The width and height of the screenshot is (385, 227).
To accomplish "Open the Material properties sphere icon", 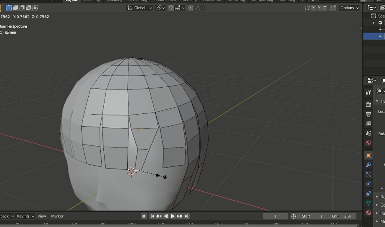I will tap(368, 213).
